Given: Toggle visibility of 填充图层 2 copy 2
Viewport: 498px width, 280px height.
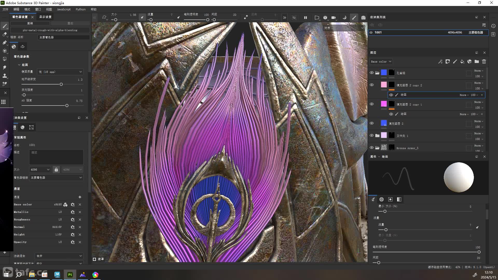Looking at the screenshot, I should point(372,85).
